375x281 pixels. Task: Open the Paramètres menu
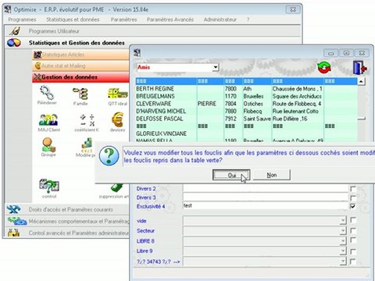[x=123, y=20]
